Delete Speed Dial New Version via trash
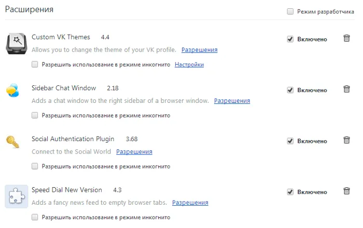Image resolution: width=363 pixels, height=228 pixels. tap(346, 191)
